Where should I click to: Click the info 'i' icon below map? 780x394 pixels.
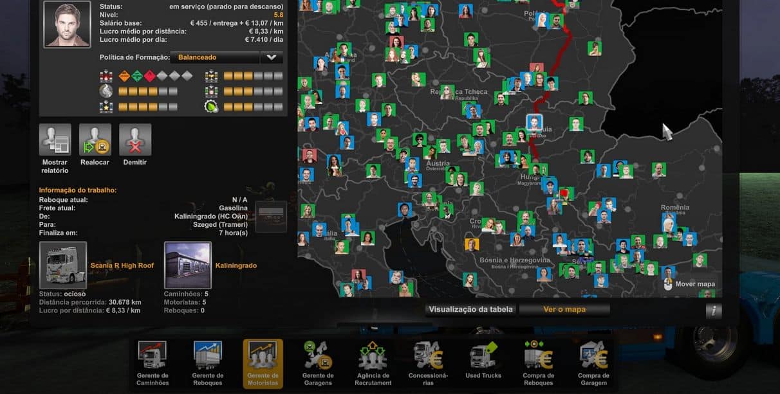[x=713, y=311]
